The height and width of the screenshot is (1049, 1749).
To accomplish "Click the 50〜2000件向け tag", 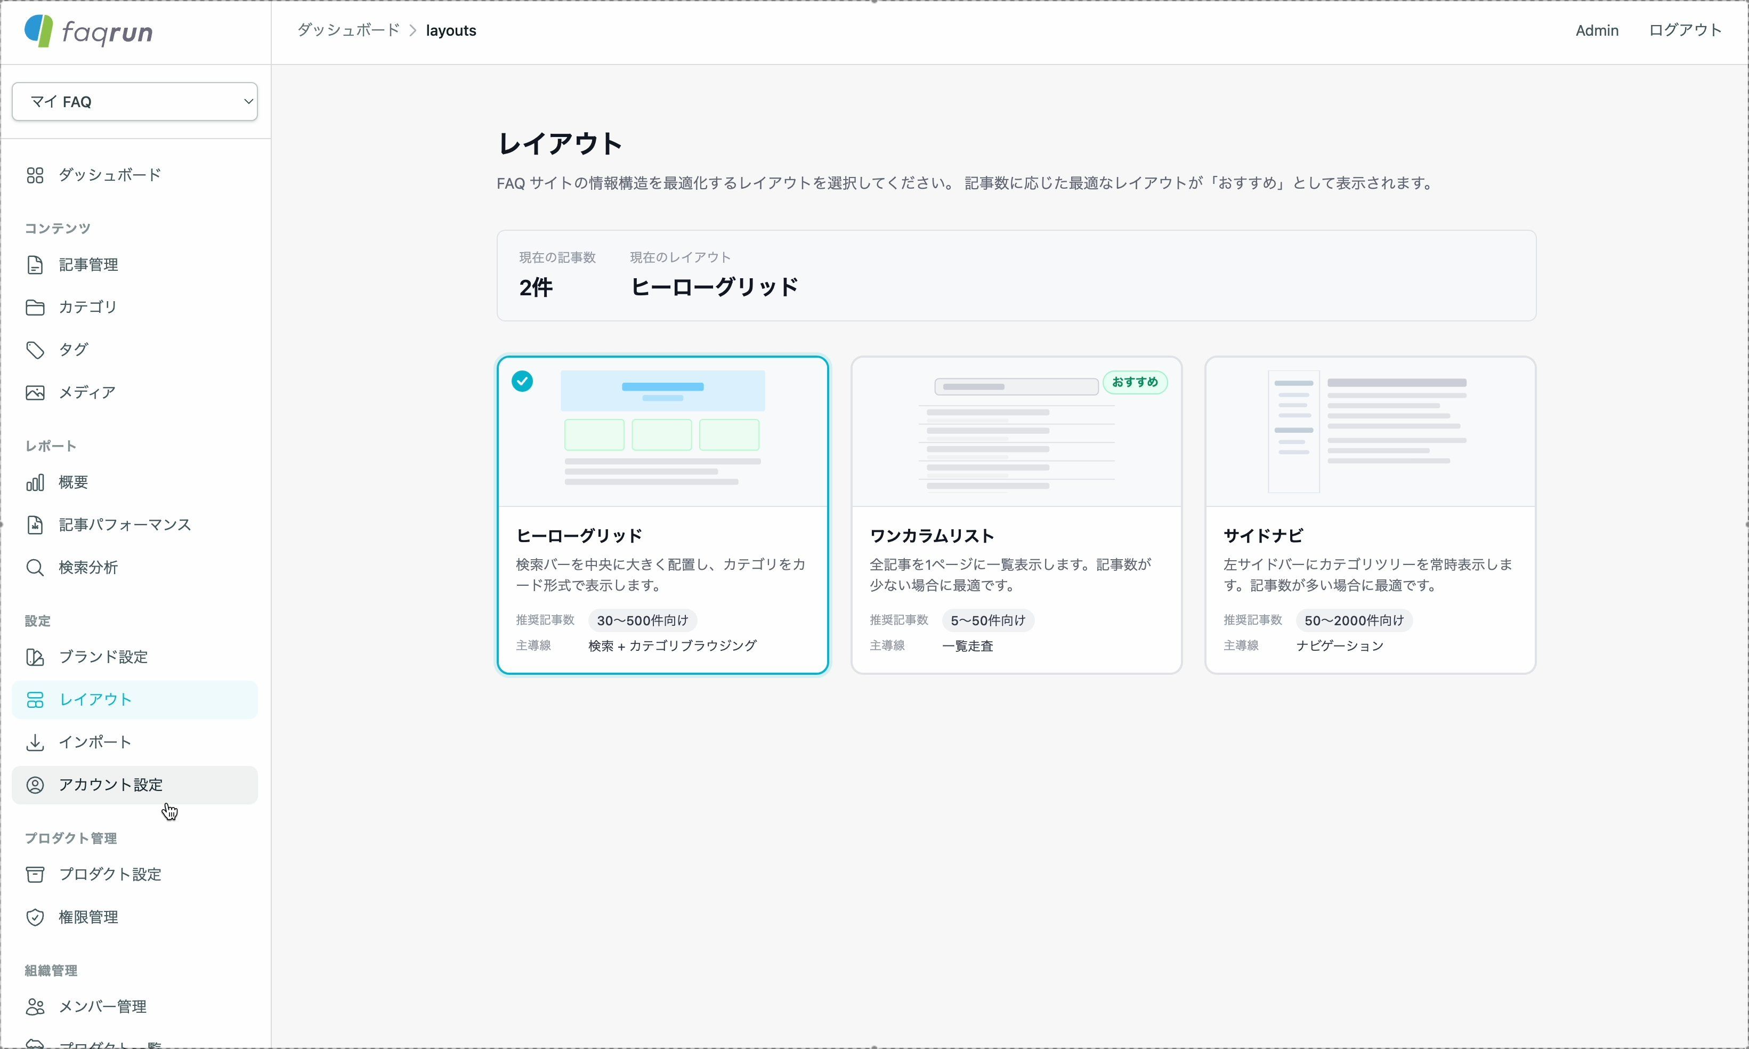I will pyautogui.click(x=1354, y=620).
